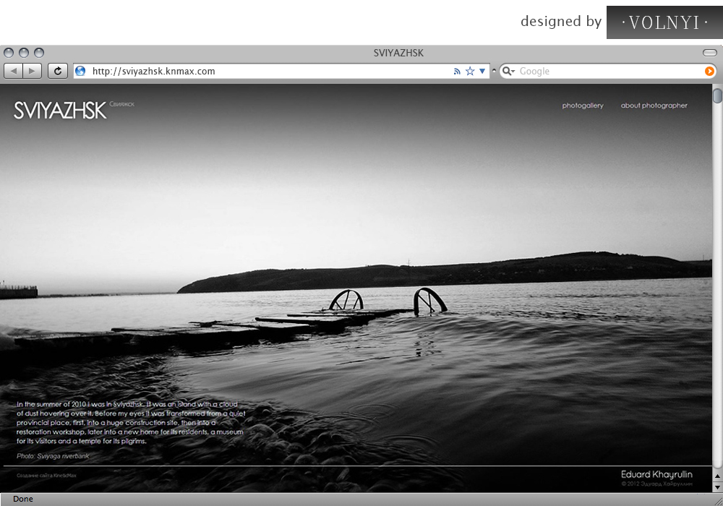Click the paragraph starting "In the summer of 2010"

coord(131,423)
